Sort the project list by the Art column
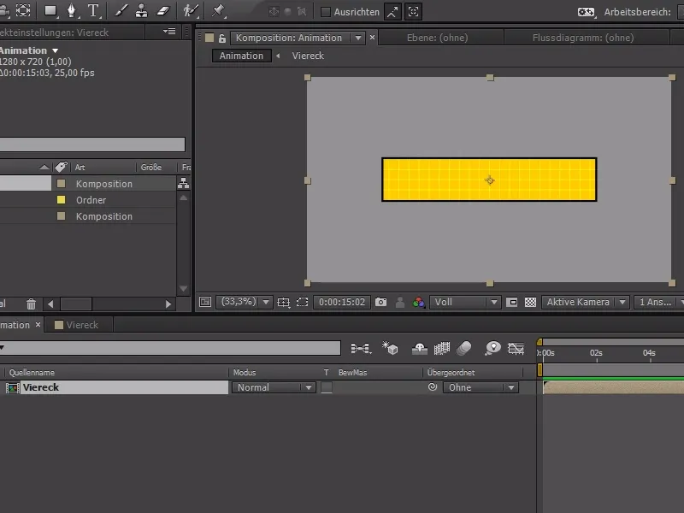The height and width of the screenshot is (513, 684). click(x=80, y=167)
